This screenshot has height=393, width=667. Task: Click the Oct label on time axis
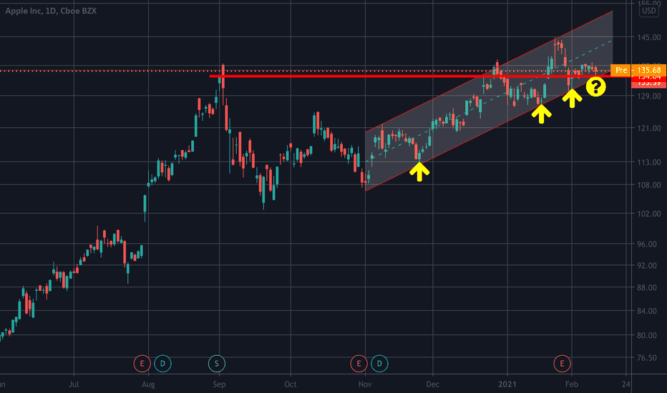[290, 384]
